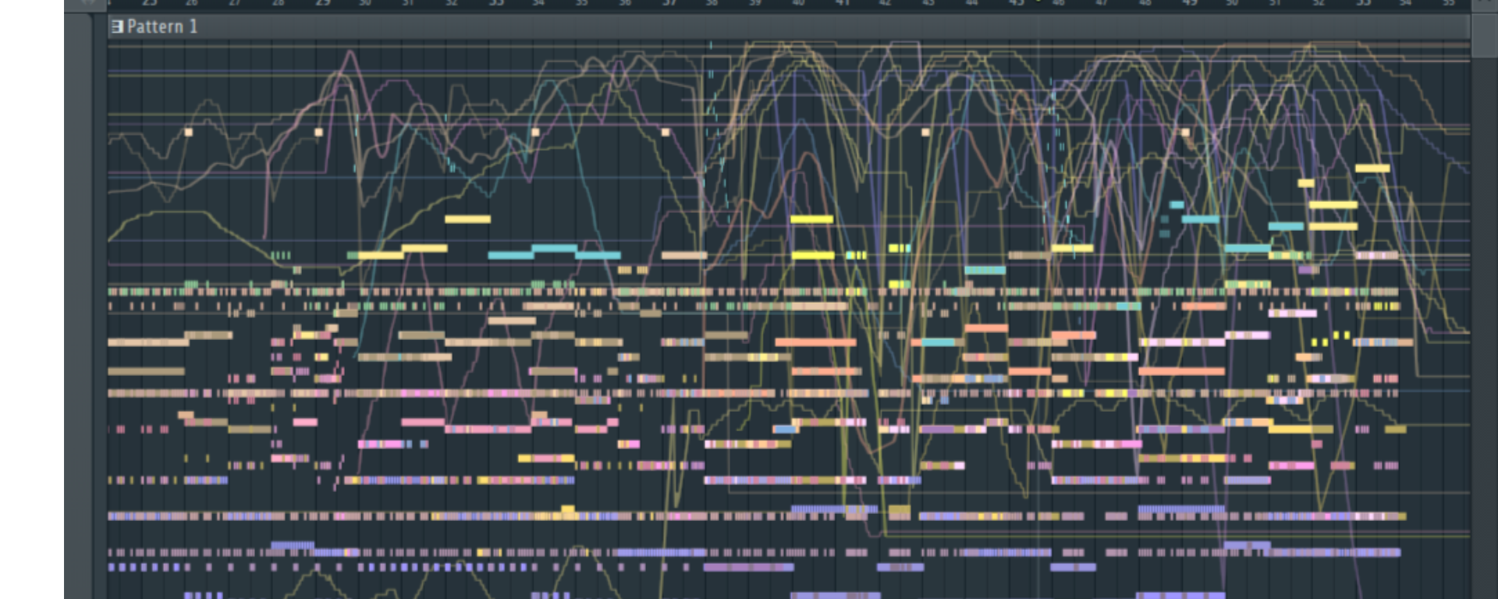The width and height of the screenshot is (1498, 599).
Task: Click the square control point near bar 43
Action: (x=926, y=133)
